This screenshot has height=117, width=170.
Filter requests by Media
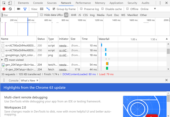[x=100, y=15]
